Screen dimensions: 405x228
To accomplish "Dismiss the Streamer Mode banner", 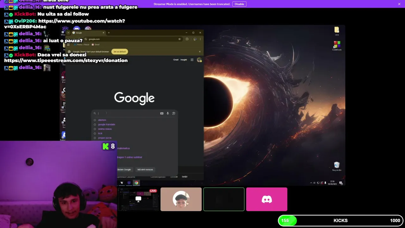I will point(399,4).
